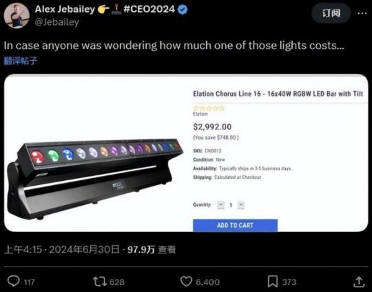
Task: View the 97.9万 view count analytics
Action: (152, 250)
